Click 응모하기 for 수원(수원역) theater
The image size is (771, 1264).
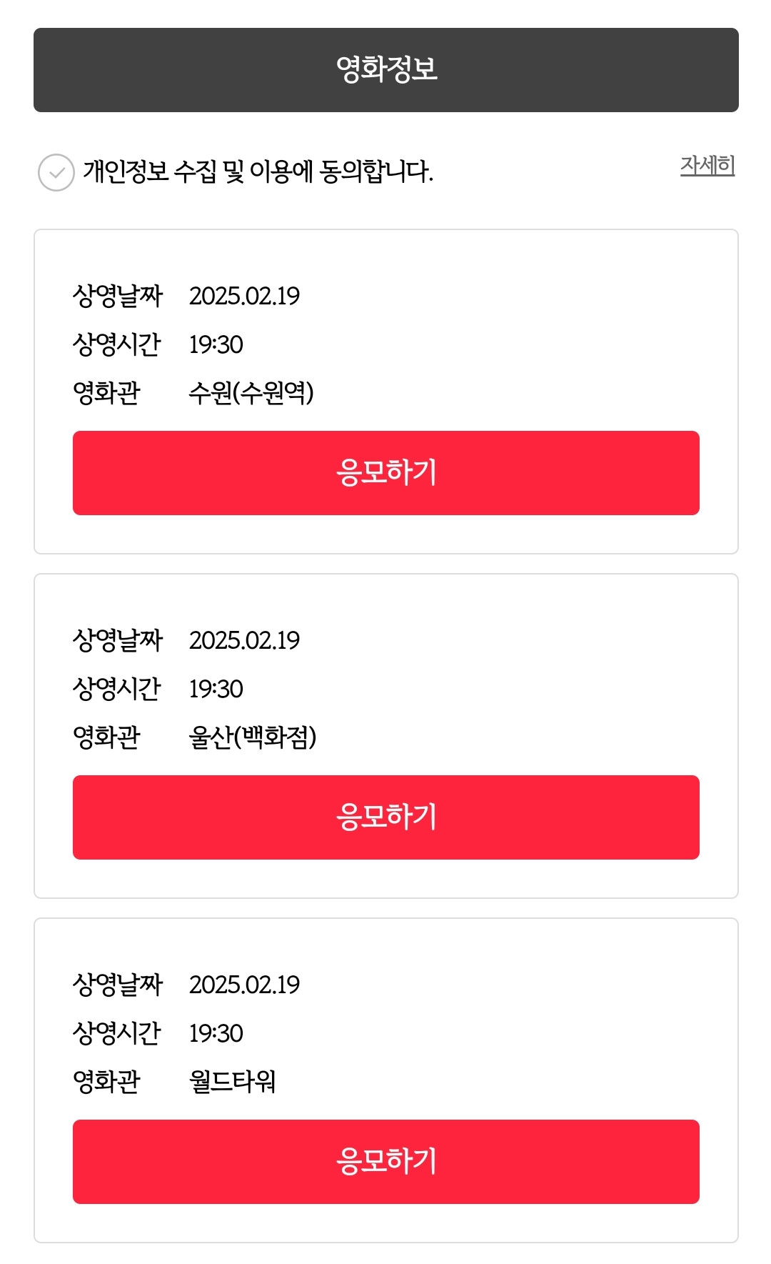point(385,473)
